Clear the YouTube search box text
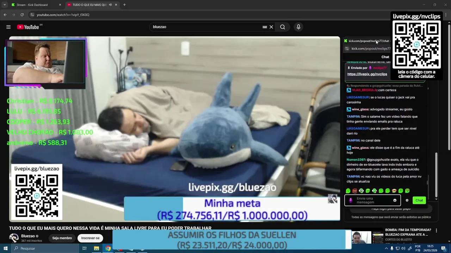451x253 pixels. (x=271, y=27)
